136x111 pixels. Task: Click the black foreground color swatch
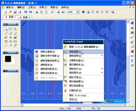[x=8, y=59]
